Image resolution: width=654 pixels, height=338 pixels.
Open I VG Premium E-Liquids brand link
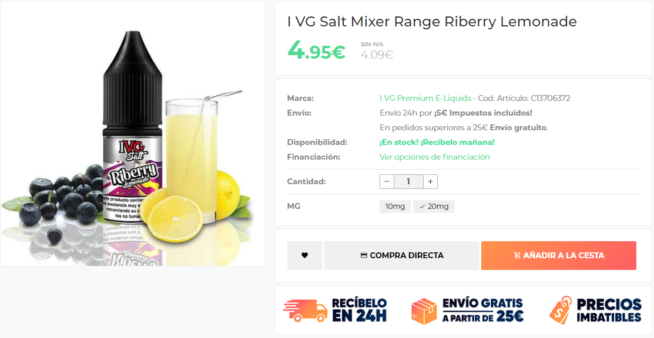[425, 99]
